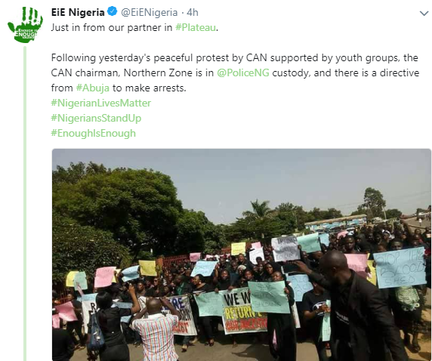Open the 4h timestamp link
Viewport: 432px width, 361px height.
[193, 12]
